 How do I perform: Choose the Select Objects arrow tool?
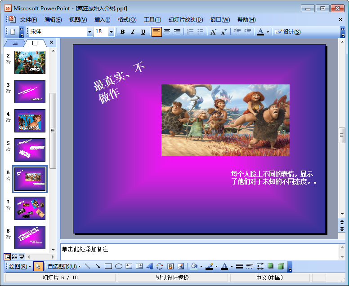38,266
